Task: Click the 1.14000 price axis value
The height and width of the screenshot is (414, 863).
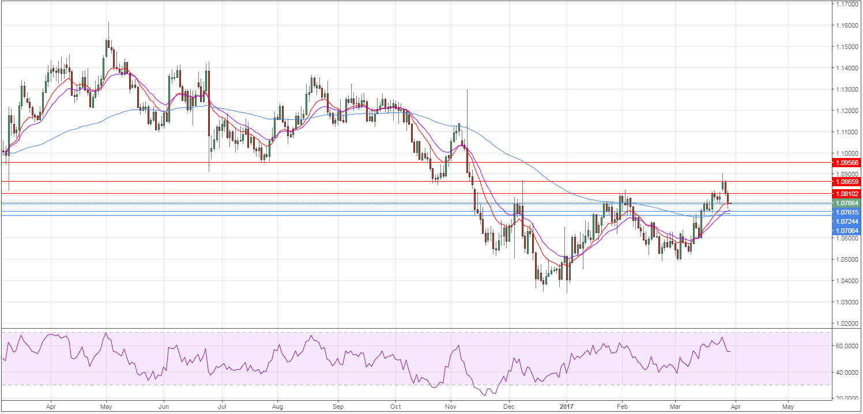Action: tap(848, 68)
